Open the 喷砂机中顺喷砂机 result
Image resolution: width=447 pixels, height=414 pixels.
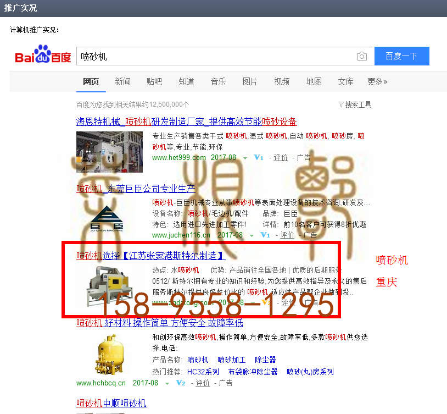tap(111, 403)
